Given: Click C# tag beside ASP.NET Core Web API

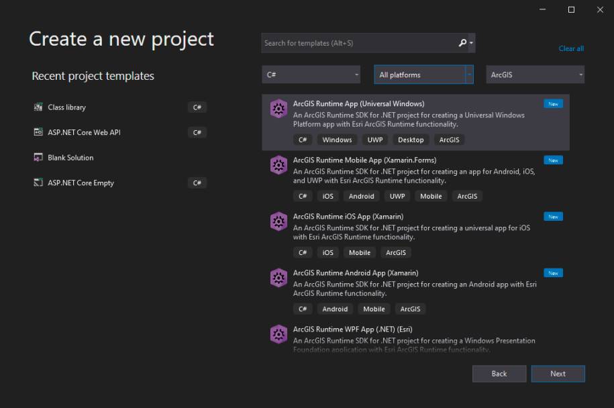Looking at the screenshot, I should (197, 132).
